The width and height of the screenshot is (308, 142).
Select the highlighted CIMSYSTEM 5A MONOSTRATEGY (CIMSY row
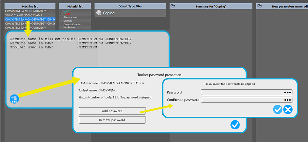pyautogui.click(x=30, y=19)
